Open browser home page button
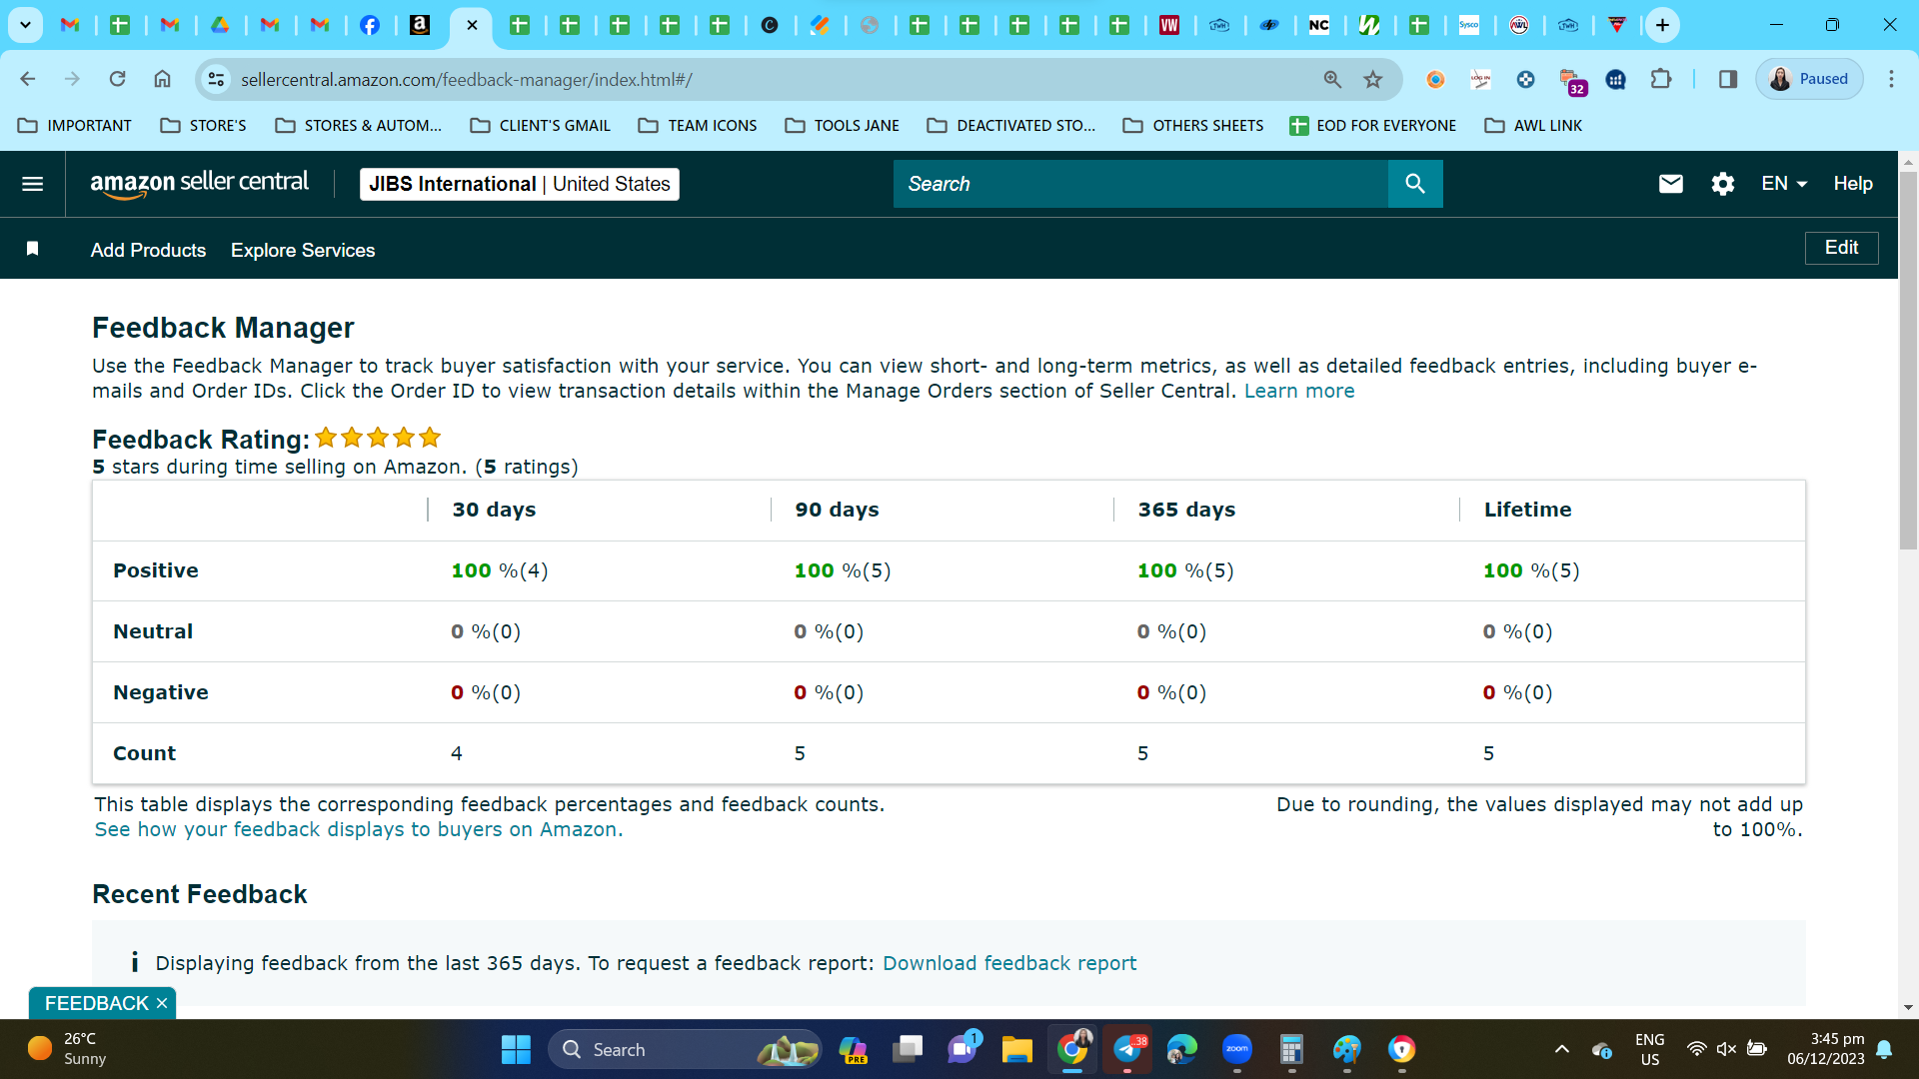 coord(162,79)
